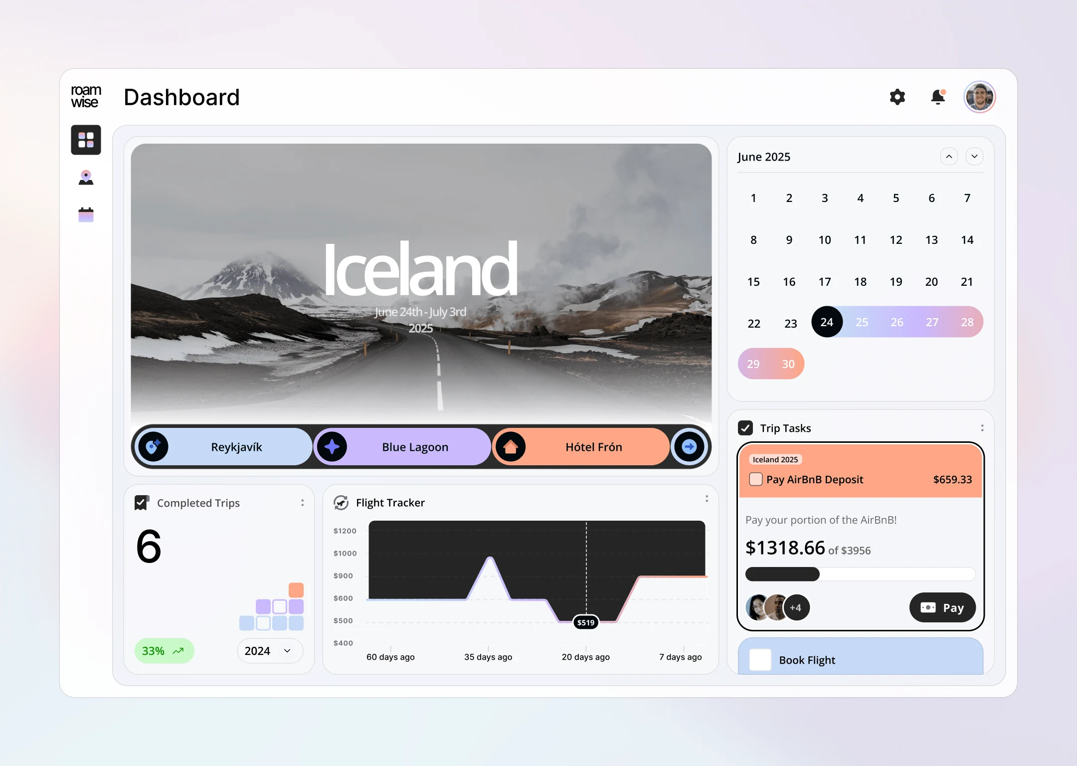The height and width of the screenshot is (766, 1077).
Task: Collapse the June 2025 calendar downward
Action: click(974, 156)
